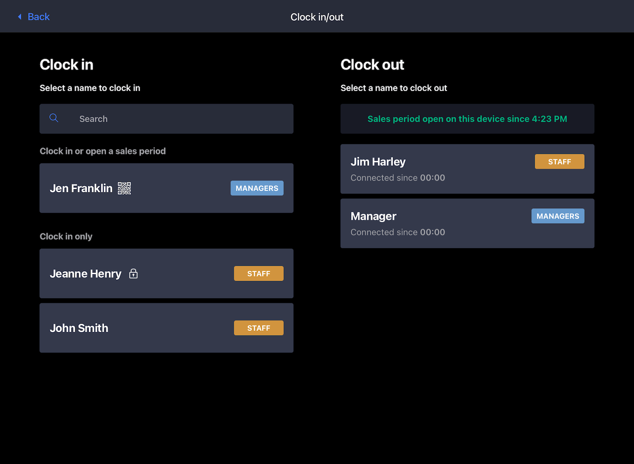
Task: Click the STAFF badge on John Smith
Action: (x=259, y=328)
